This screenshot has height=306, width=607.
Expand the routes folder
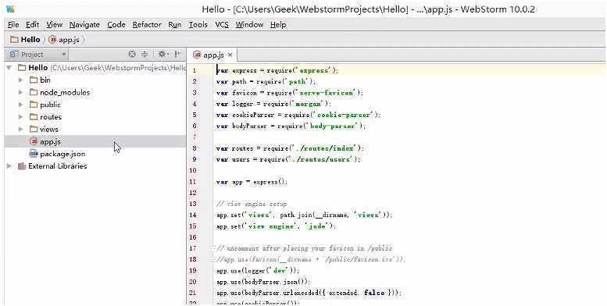[21, 117]
